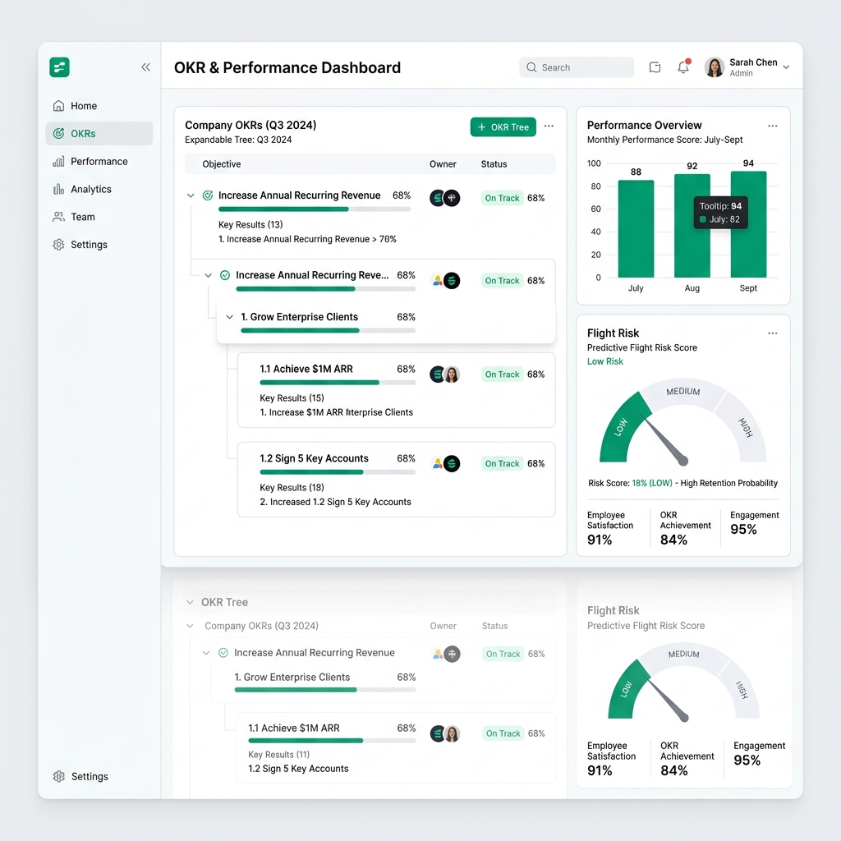
Task: Click the MEDIUM segment of upper risk gauge
Action: (x=682, y=393)
